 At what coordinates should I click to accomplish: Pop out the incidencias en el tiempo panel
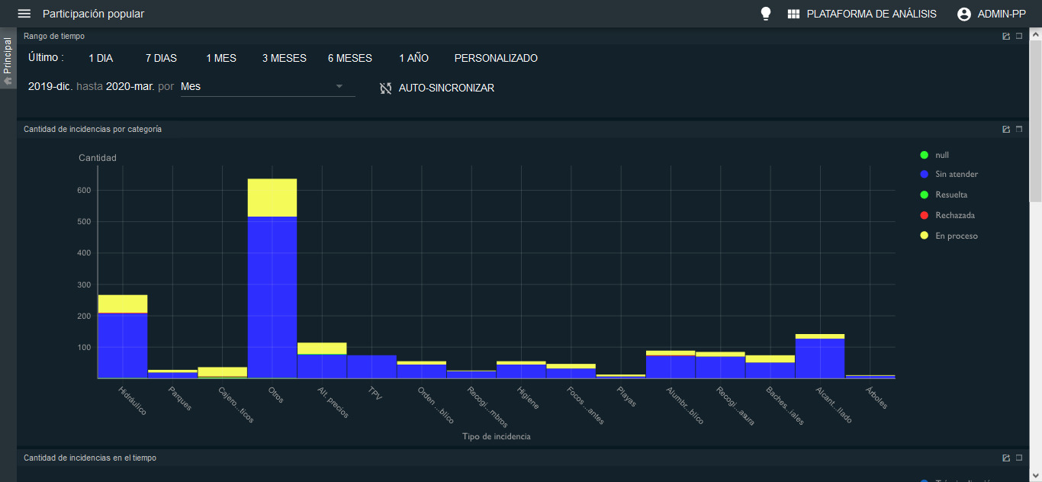pyautogui.click(x=1006, y=458)
